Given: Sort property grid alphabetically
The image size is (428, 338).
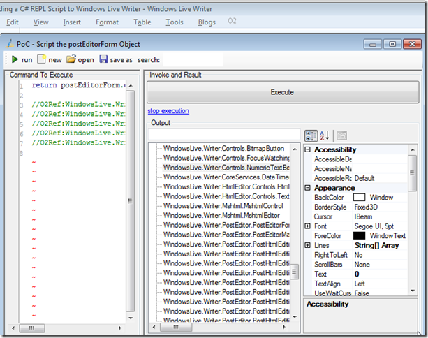Looking at the screenshot, I should [325, 135].
